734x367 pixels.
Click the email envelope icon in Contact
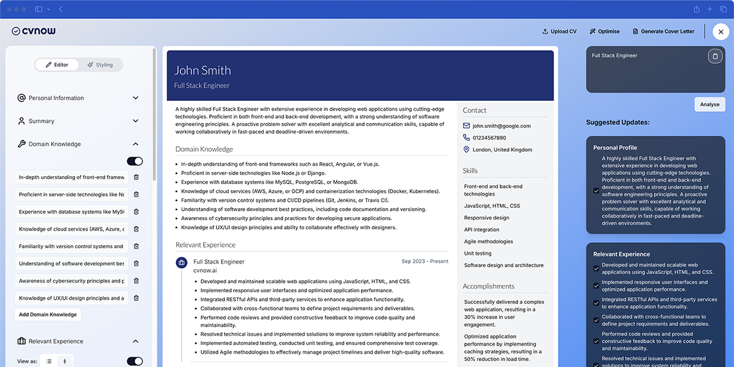pyautogui.click(x=467, y=126)
